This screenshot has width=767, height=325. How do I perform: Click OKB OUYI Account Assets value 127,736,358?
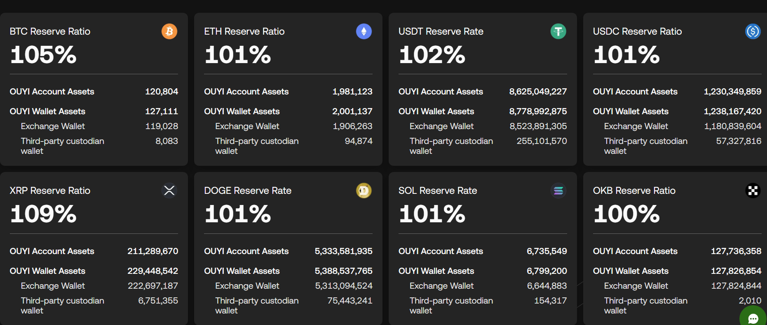coord(736,251)
